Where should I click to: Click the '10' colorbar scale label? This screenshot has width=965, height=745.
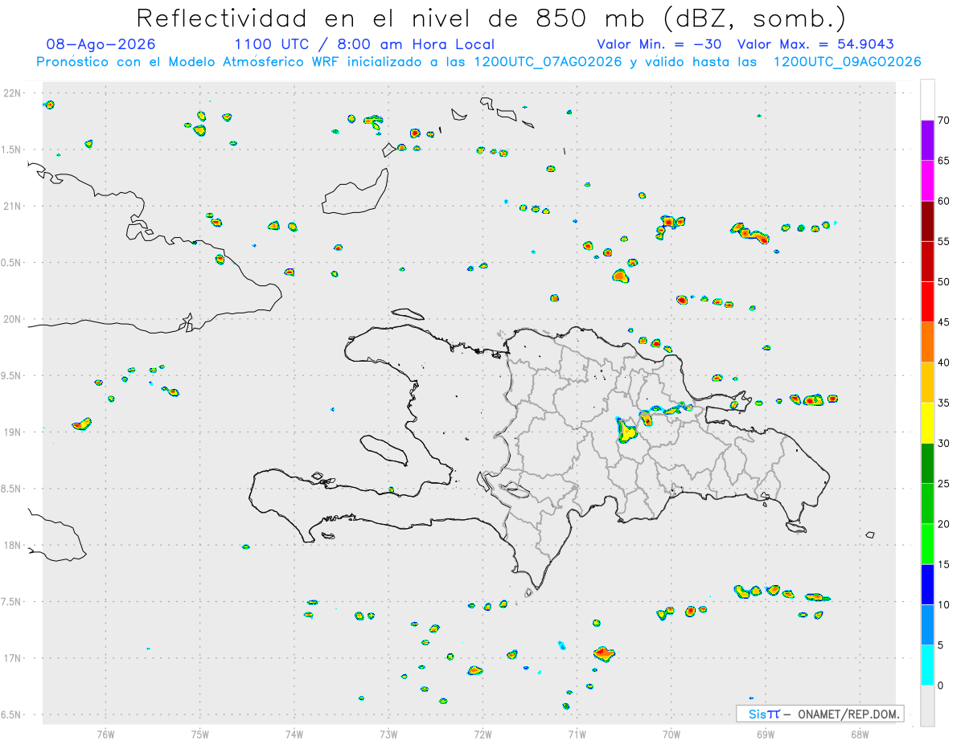coord(944,604)
